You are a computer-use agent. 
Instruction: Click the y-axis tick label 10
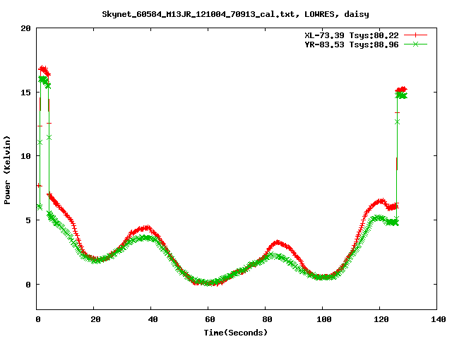(25, 156)
